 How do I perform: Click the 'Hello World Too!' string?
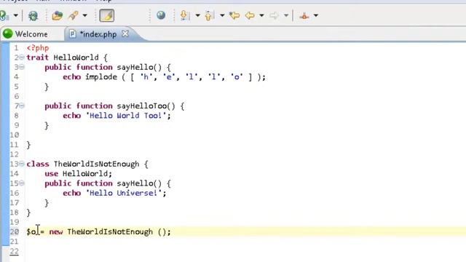click(x=126, y=116)
